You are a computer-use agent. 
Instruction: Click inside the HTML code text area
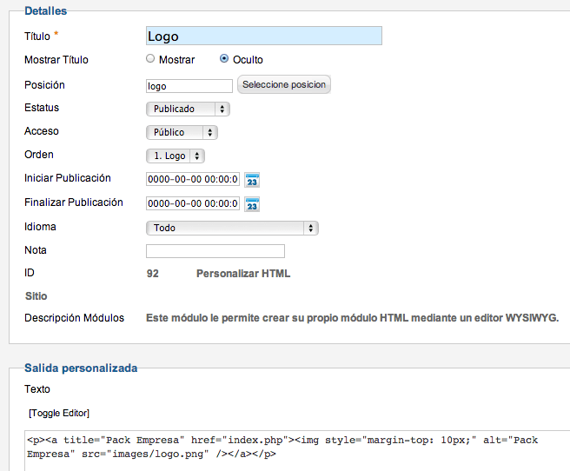click(x=297, y=451)
